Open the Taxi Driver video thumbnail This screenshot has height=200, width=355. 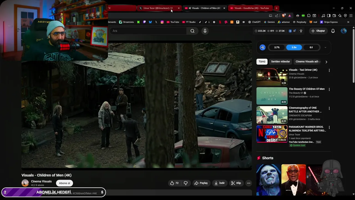(272, 77)
